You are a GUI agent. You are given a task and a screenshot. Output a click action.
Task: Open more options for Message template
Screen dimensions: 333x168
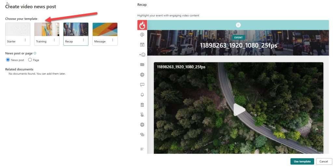113,40
